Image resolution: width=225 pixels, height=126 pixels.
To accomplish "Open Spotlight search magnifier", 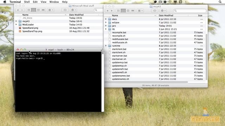I will tap(220, 2).
